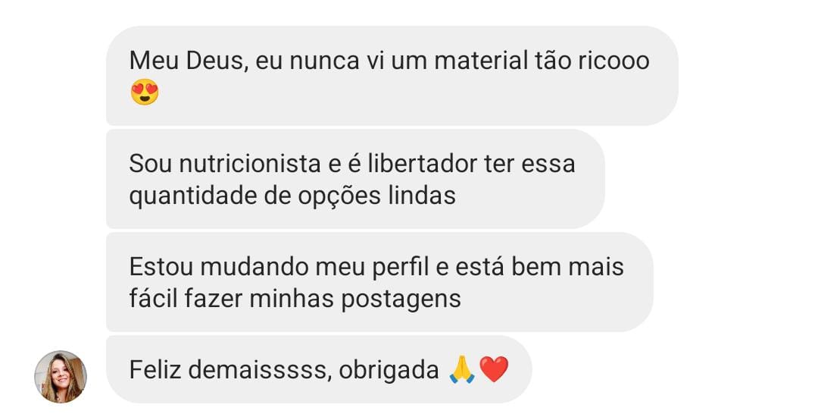Image resolution: width=818 pixels, height=414 pixels.
Task: Click the word 'Sou' starting second message
Action: pos(151,164)
